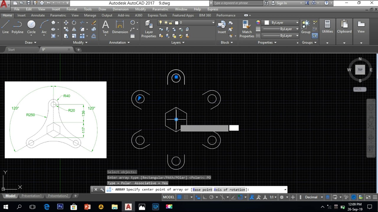Select the Rotate tool
The image size is (378, 212).
pyautogui.click(x=74, y=23)
